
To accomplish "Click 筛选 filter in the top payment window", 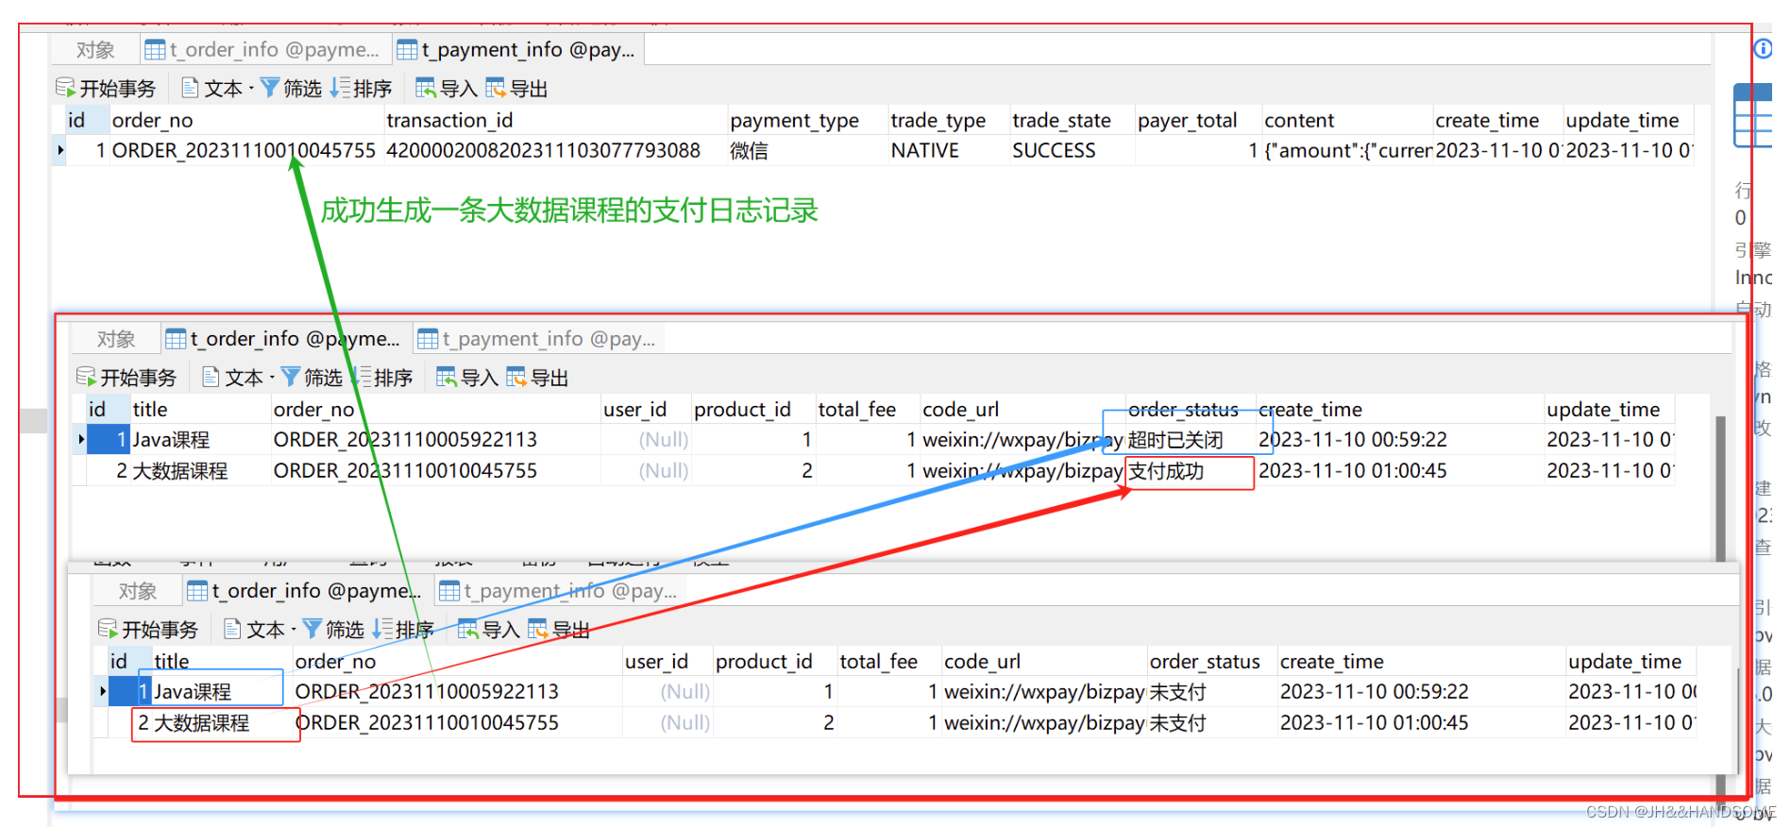I will click(x=291, y=88).
